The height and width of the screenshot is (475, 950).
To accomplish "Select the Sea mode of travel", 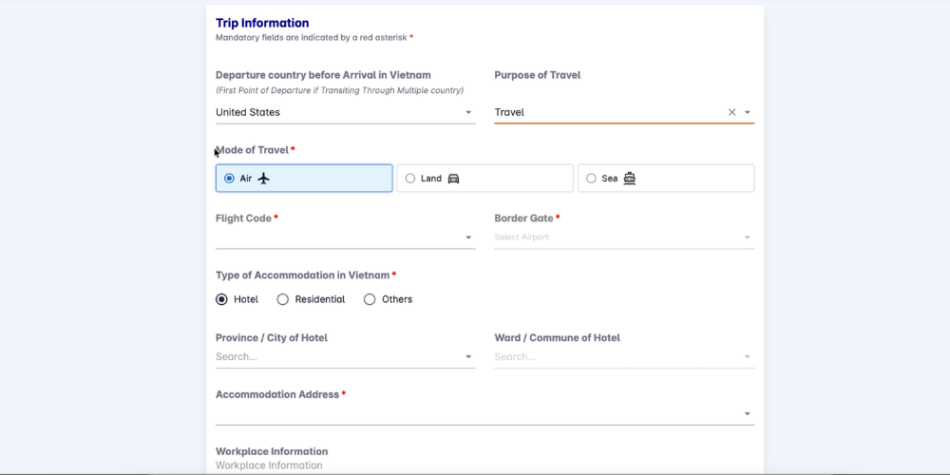I will click(x=591, y=179).
